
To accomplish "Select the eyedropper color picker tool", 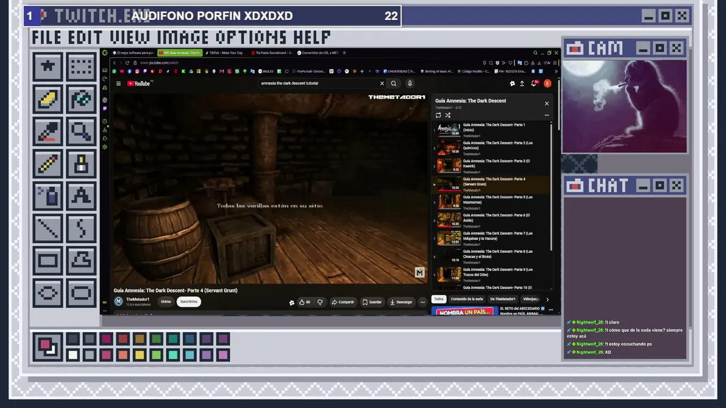I will click(48, 133).
